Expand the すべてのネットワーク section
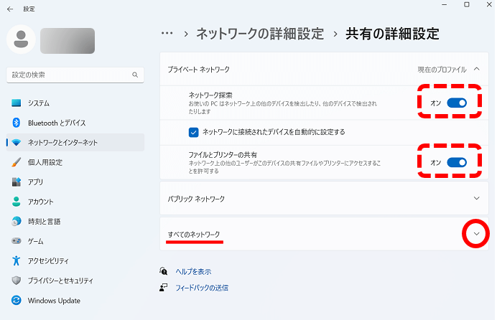The image size is (497, 320). click(476, 233)
